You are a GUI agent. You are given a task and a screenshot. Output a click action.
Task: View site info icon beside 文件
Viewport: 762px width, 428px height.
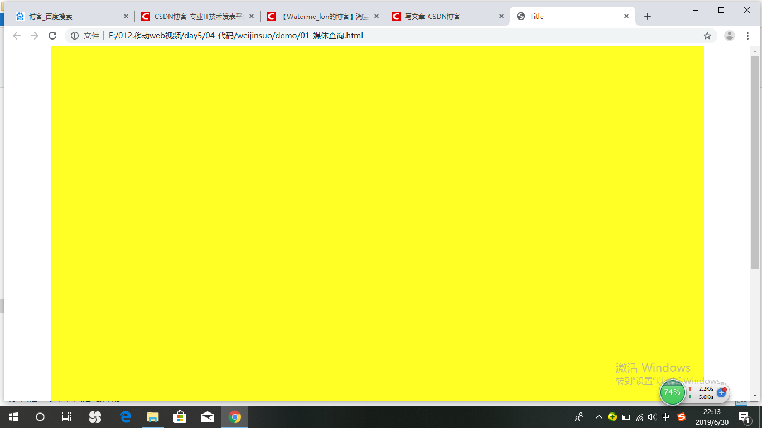pyautogui.click(x=75, y=36)
